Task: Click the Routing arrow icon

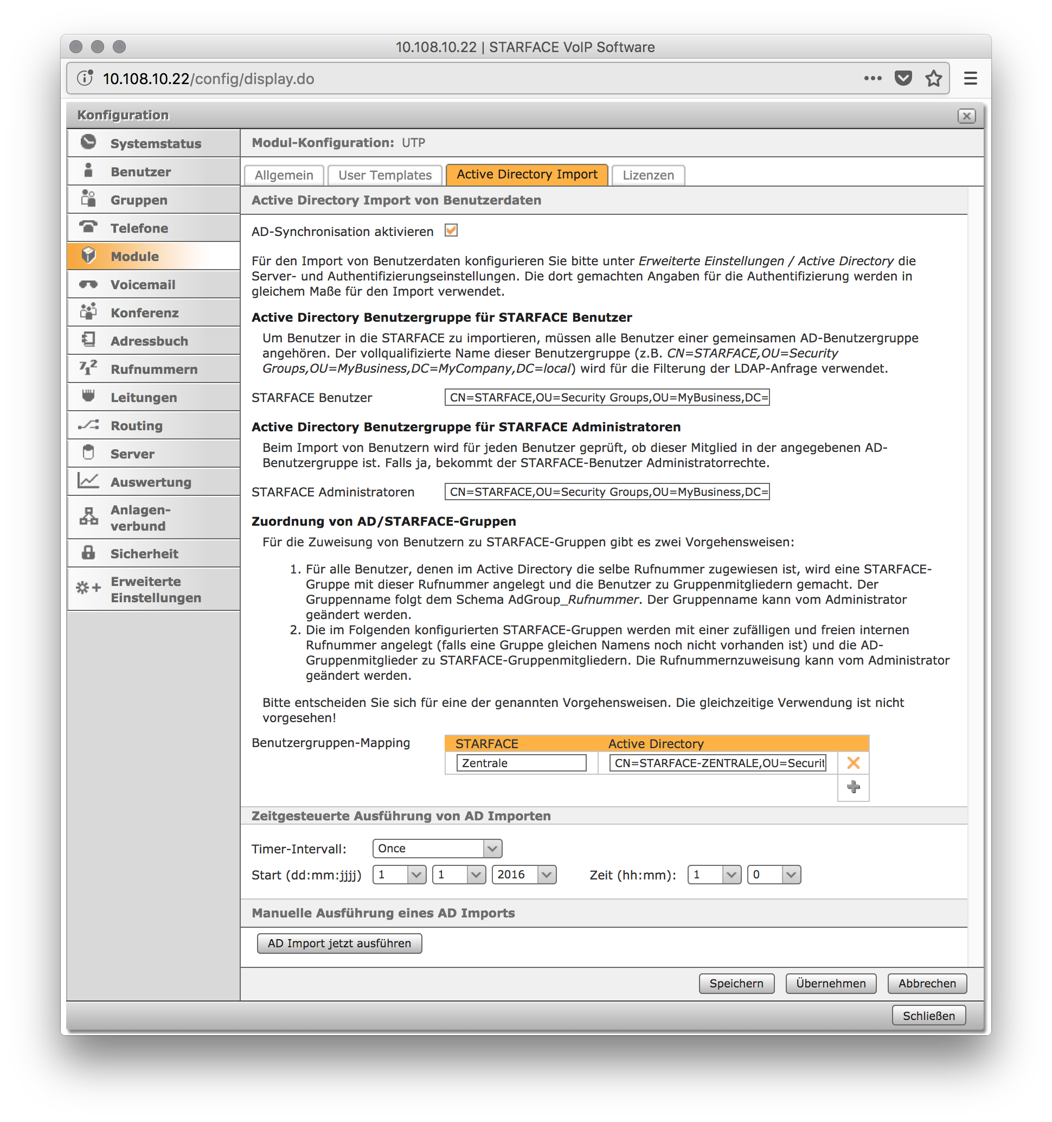Action: coord(88,425)
